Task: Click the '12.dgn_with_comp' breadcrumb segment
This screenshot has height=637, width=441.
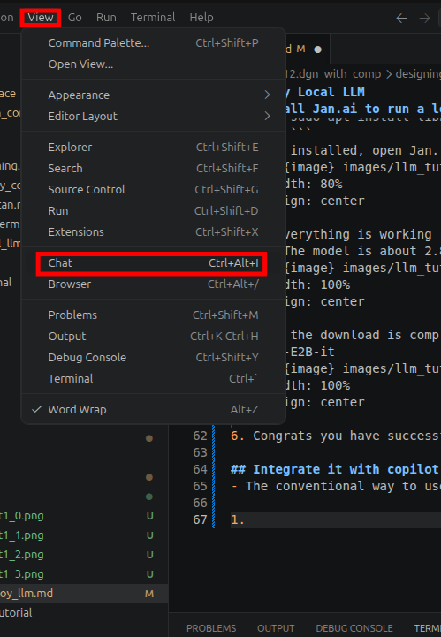Action: 334,74
